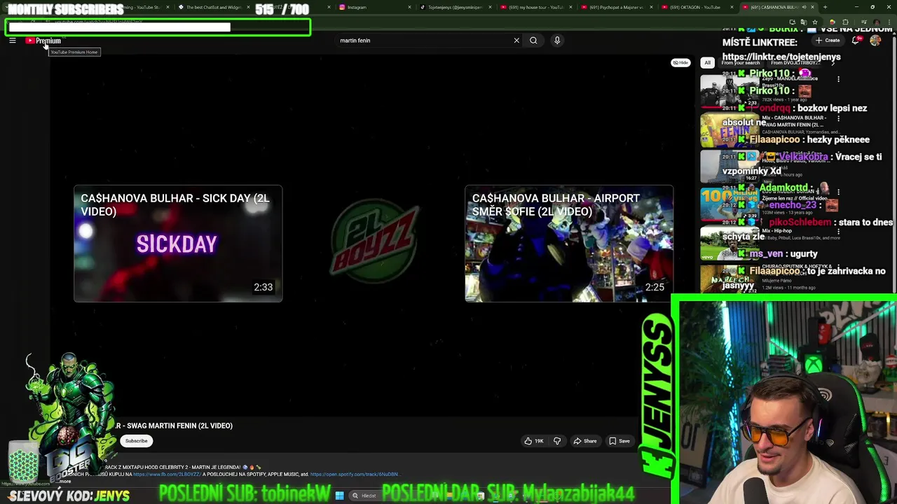Image resolution: width=897 pixels, height=504 pixels.
Task: Open the 'Mix - Hip-hop' sidebar playlist
Action: pyautogui.click(x=729, y=244)
